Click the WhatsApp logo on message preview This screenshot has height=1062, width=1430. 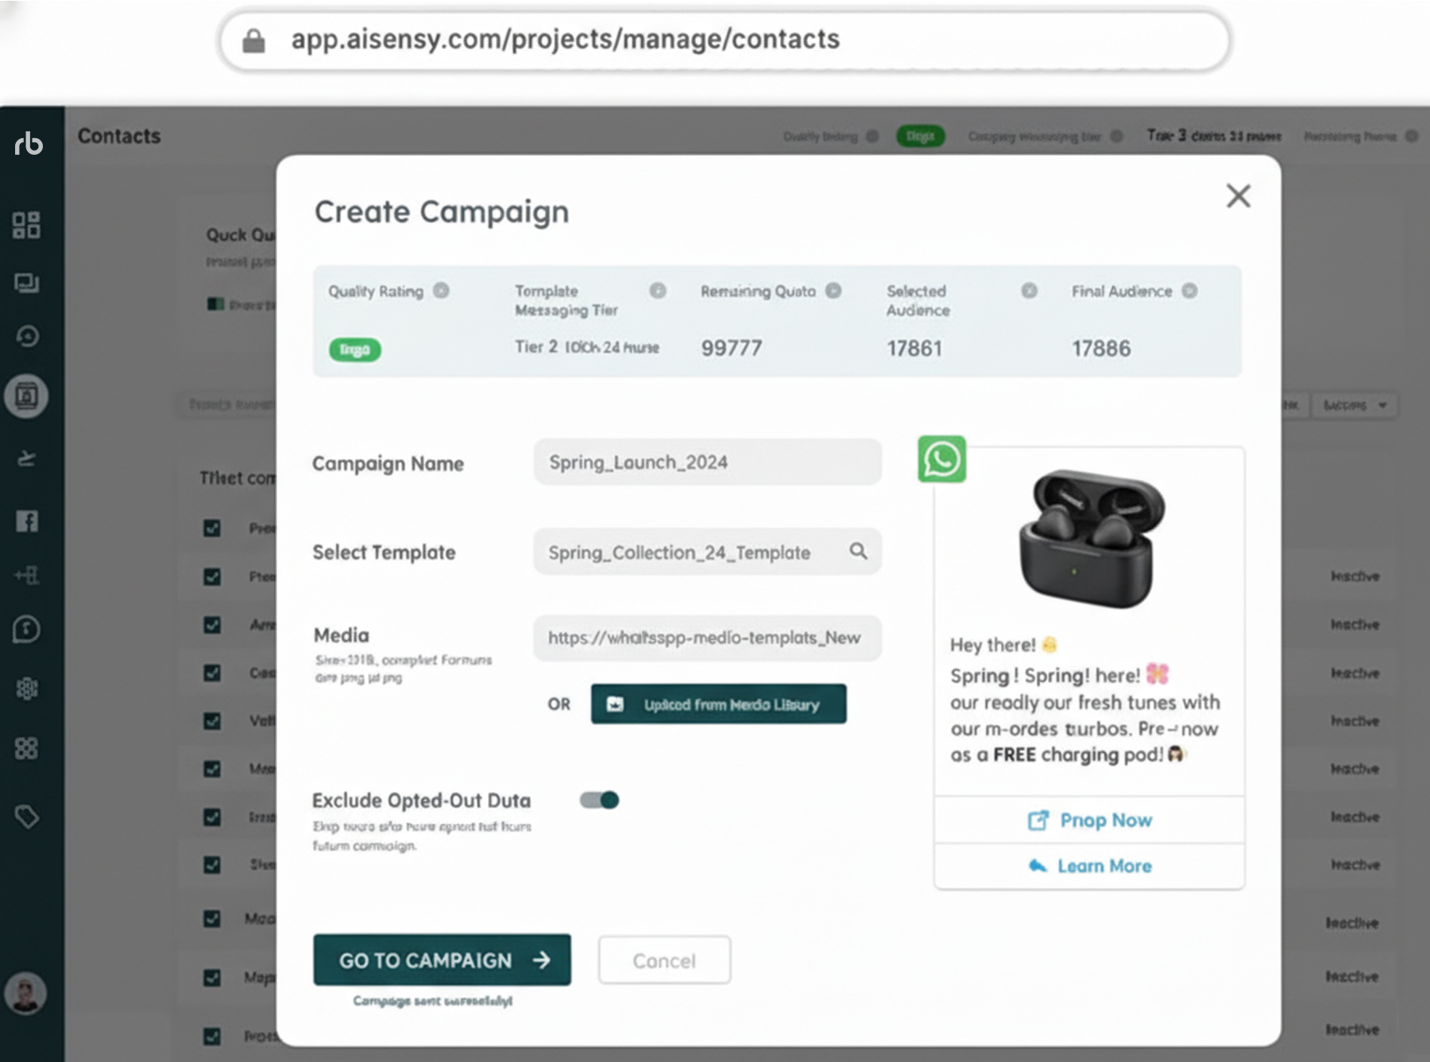click(942, 459)
